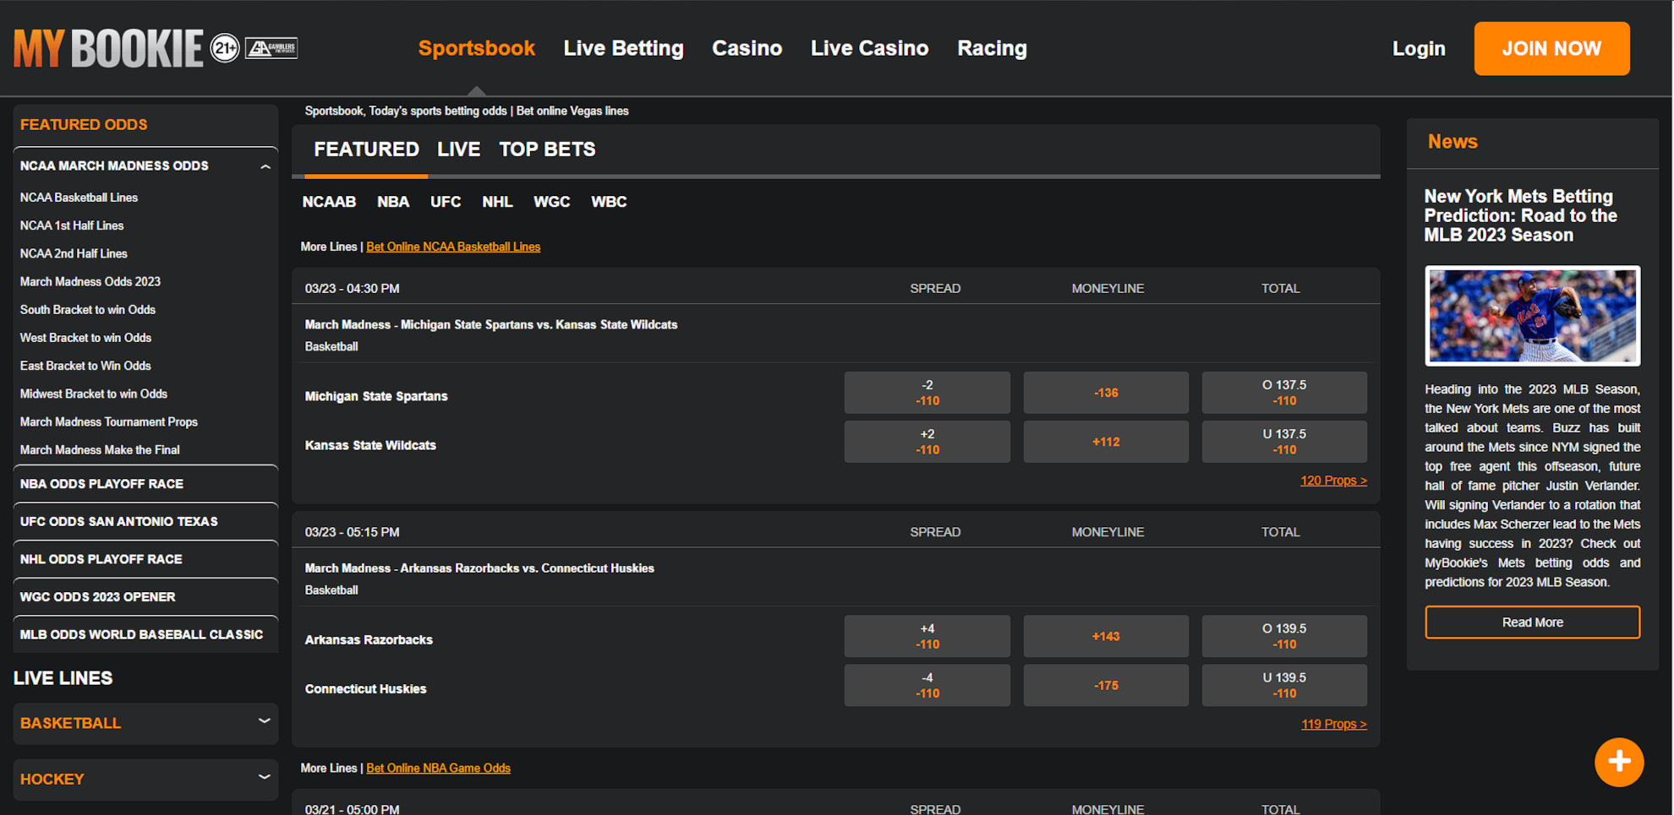Click the 21+ age badge icon
The image size is (1674, 815).
pos(225,48)
